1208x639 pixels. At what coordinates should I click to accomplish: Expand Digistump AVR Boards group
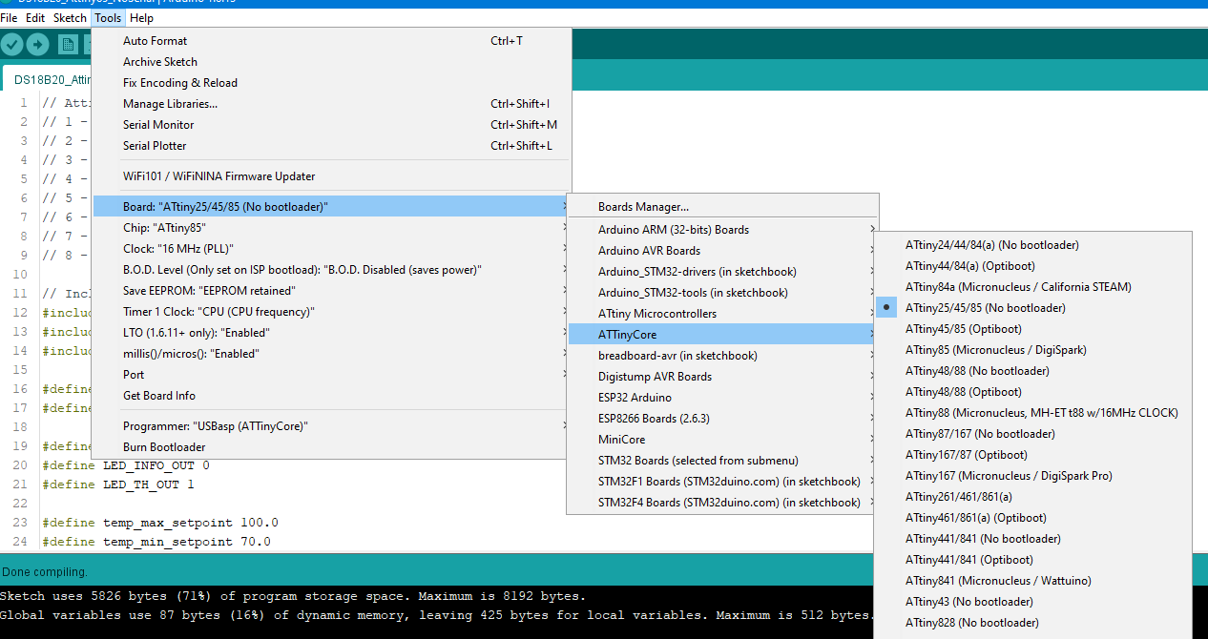click(722, 377)
